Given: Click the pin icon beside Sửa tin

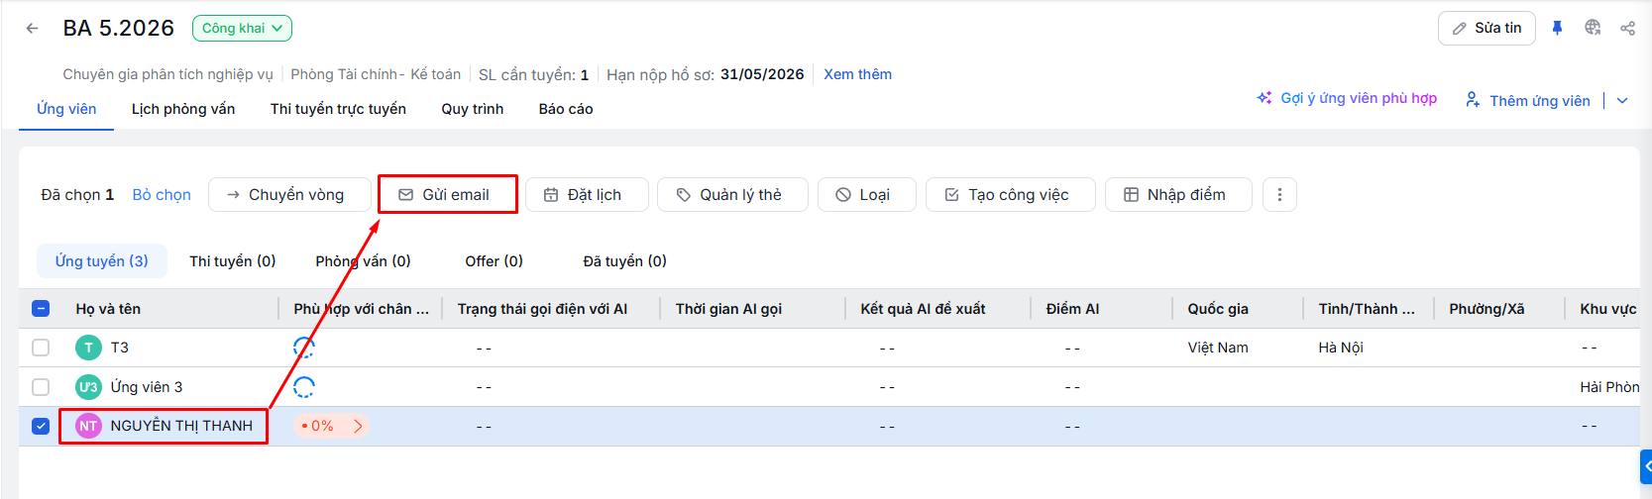Looking at the screenshot, I should [x=1557, y=28].
